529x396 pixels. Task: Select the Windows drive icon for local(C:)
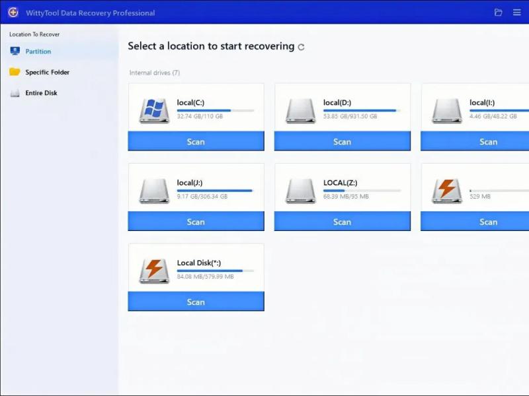154,111
